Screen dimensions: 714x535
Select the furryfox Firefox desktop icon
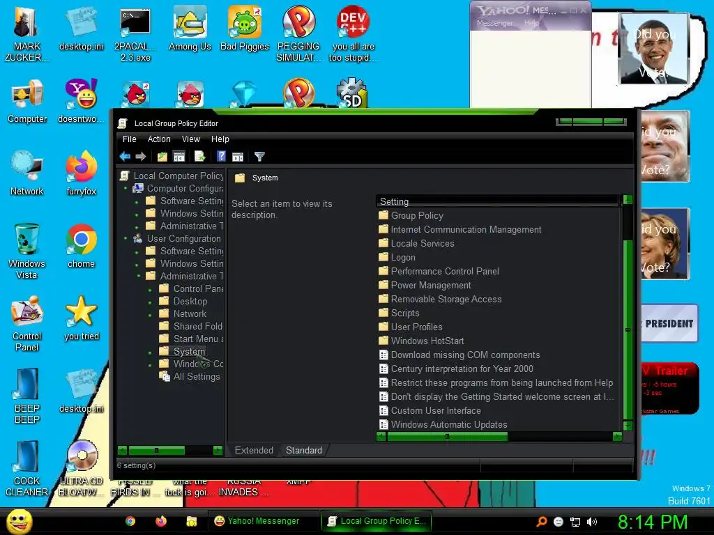click(82, 173)
